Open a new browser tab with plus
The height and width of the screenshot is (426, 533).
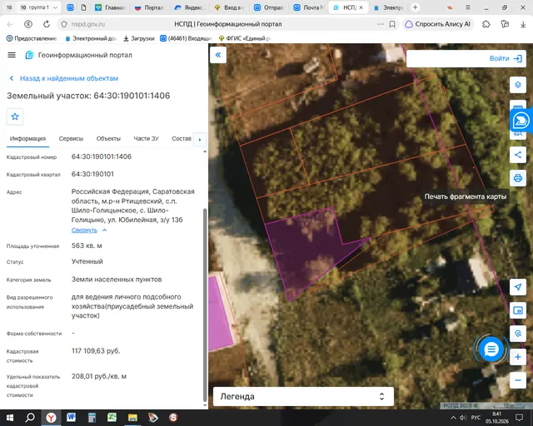tap(415, 7)
